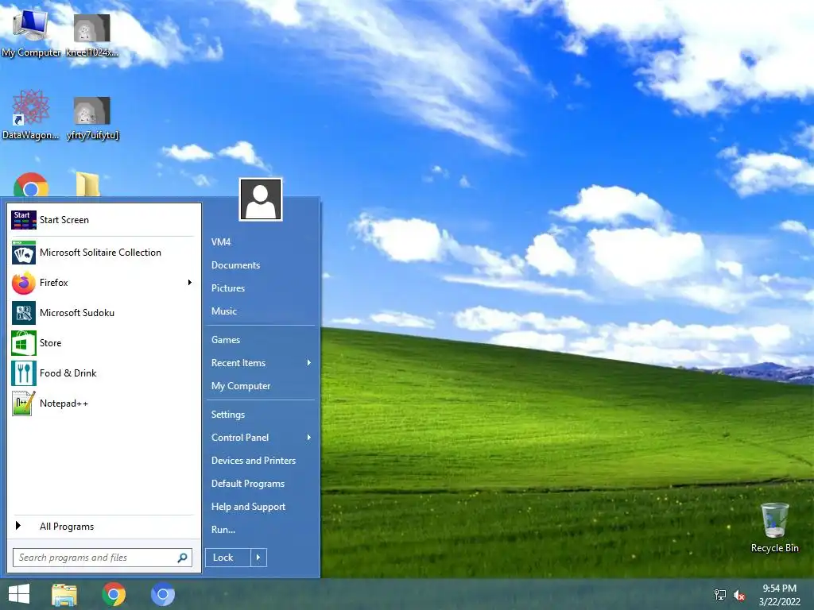Open the Start Screen tile icon

[x=24, y=220]
